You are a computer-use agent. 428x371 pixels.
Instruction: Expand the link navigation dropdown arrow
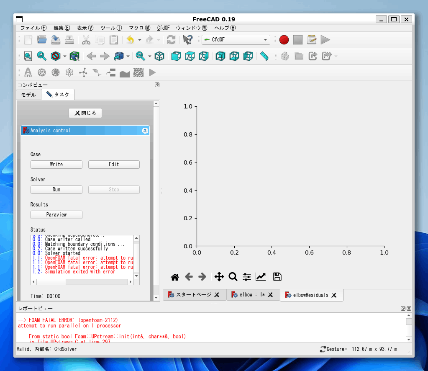[128, 56]
